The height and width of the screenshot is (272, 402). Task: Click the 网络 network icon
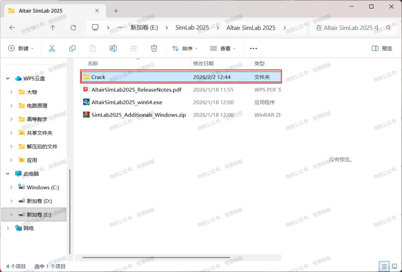(x=18, y=228)
